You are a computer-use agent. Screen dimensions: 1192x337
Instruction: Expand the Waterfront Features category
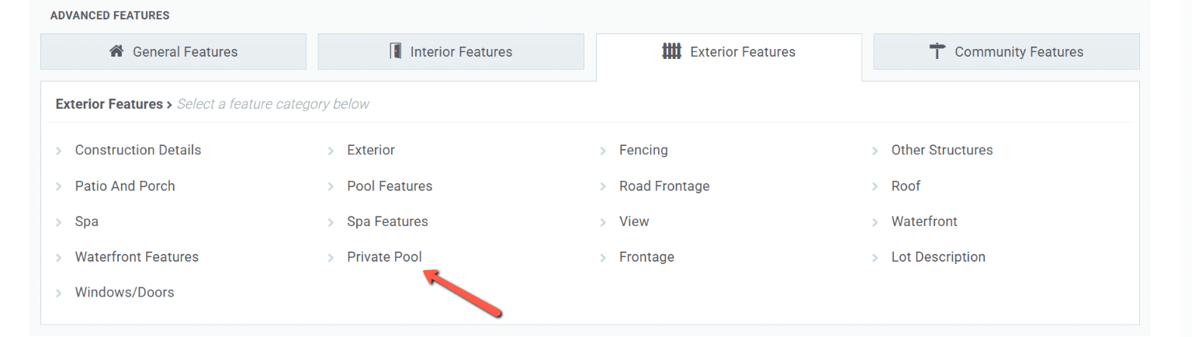point(137,257)
